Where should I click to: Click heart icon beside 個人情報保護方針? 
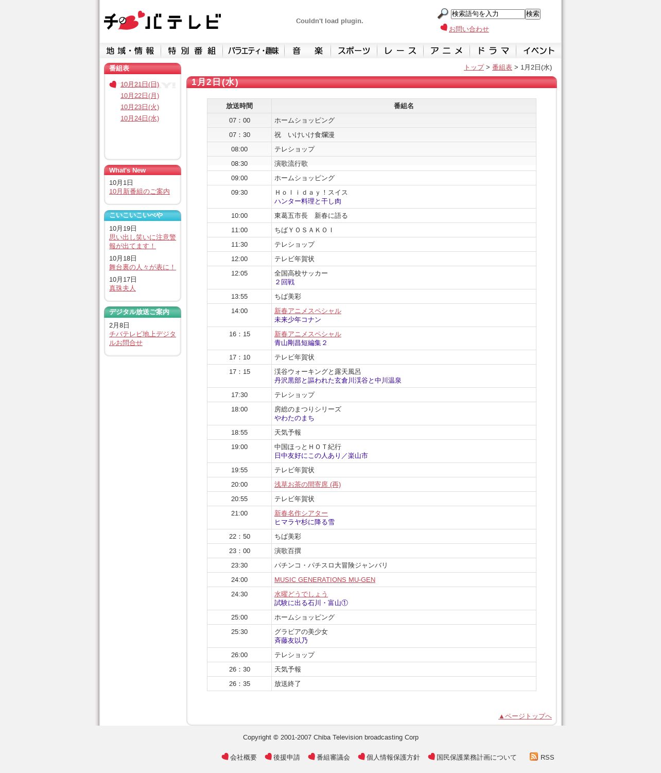click(x=361, y=757)
